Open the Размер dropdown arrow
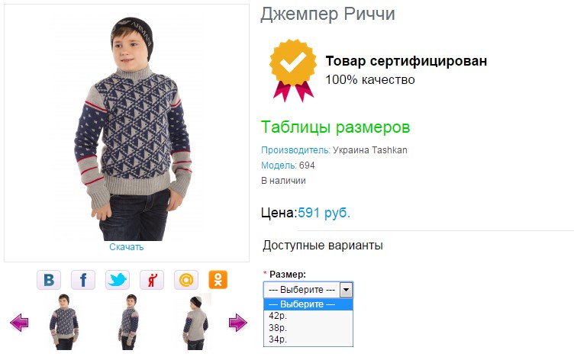 point(346,290)
